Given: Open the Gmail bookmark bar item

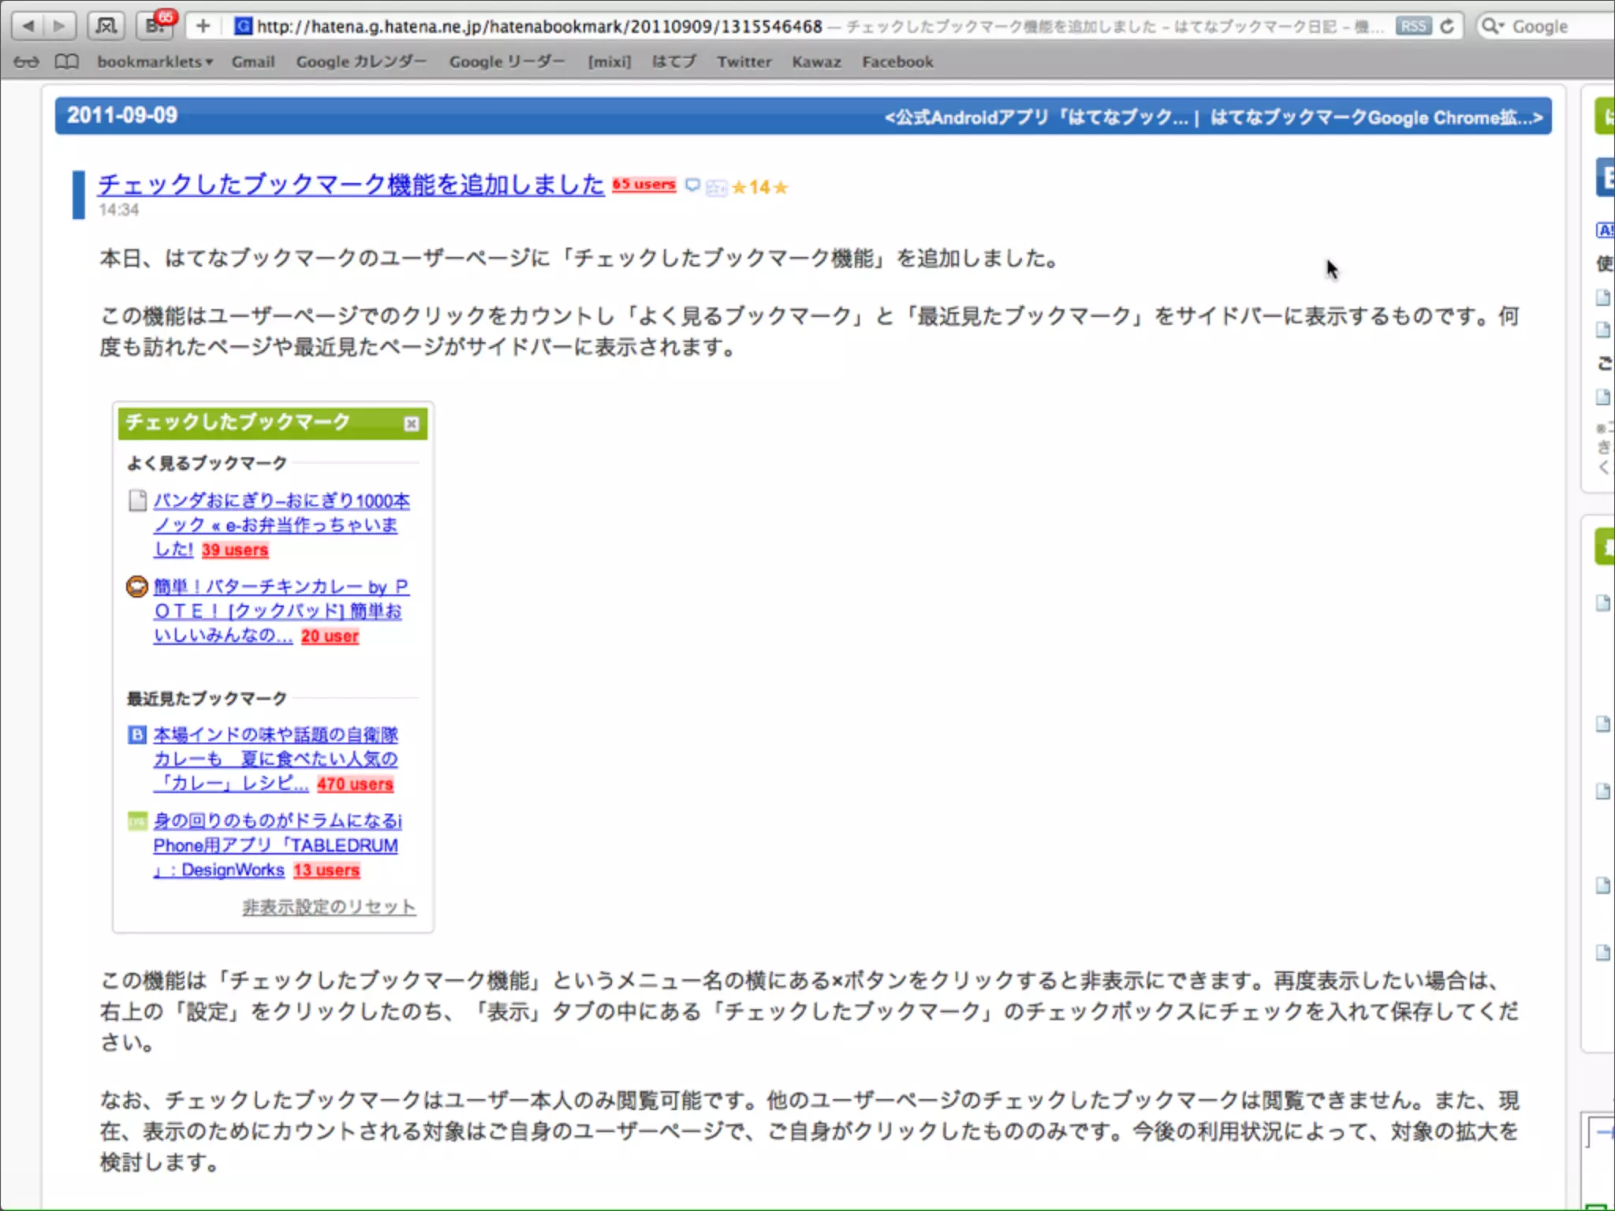Looking at the screenshot, I should pyautogui.click(x=253, y=61).
